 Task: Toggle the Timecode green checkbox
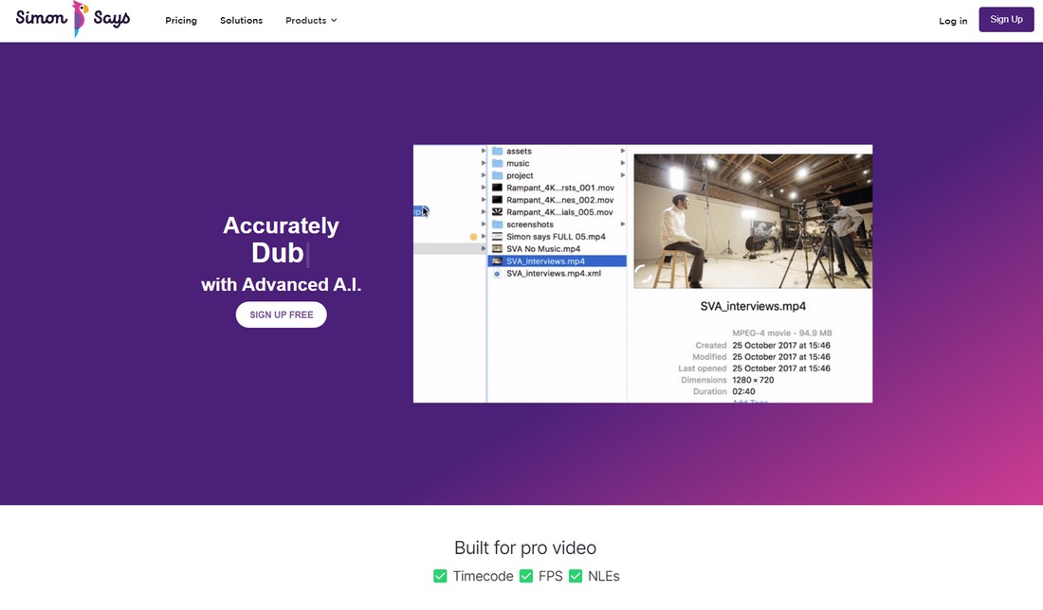[440, 576]
